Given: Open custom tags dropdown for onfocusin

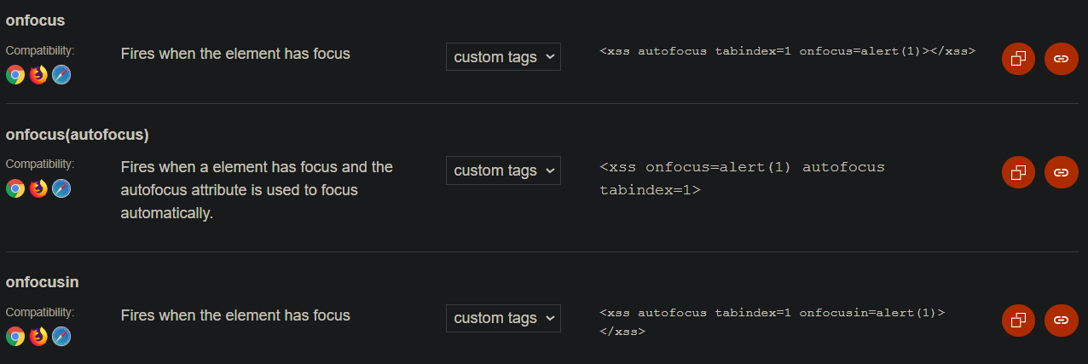Looking at the screenshot, I should pyautogui.click(x=503, y=318).
